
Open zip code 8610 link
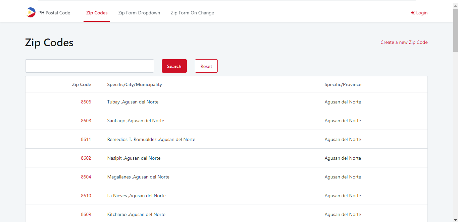point(86,196)
